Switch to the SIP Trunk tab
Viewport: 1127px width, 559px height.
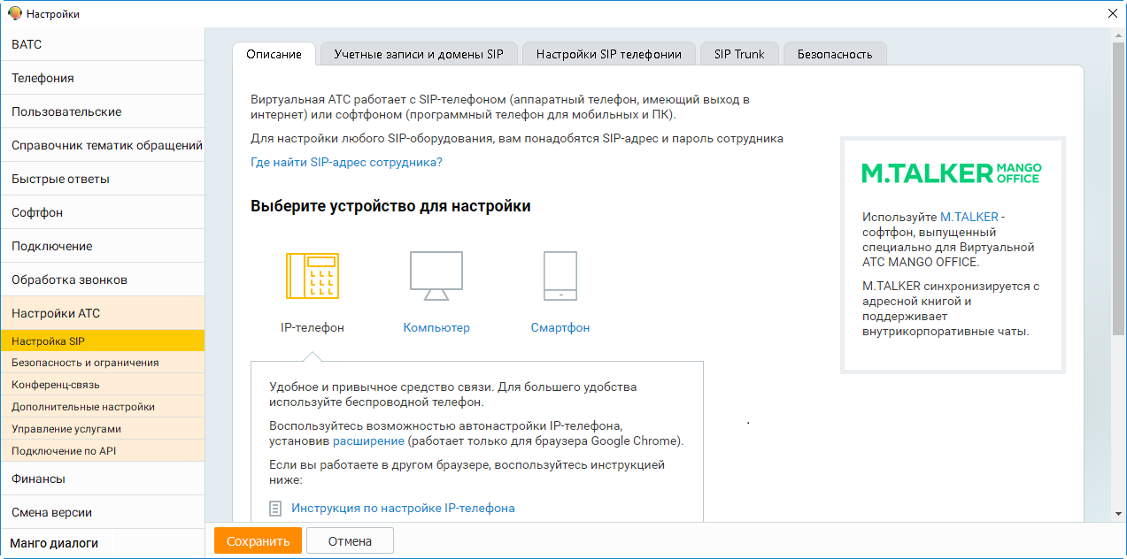point(739,54)
